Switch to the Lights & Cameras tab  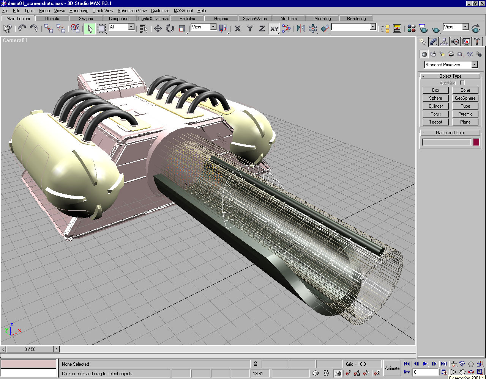tap(153, 18)
